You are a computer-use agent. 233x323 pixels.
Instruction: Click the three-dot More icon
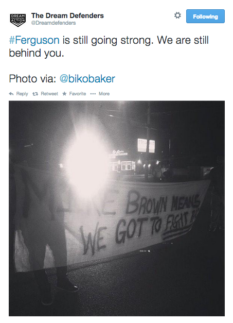coord(93,94)
